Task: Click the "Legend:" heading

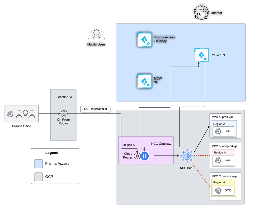Action: pos(52,153)
